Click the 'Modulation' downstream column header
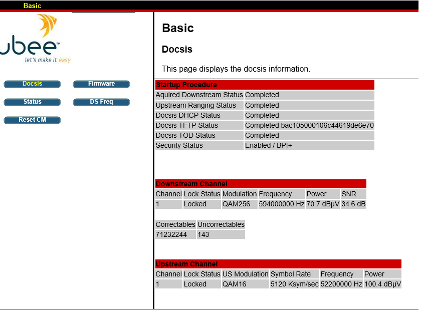 [240, 194]
